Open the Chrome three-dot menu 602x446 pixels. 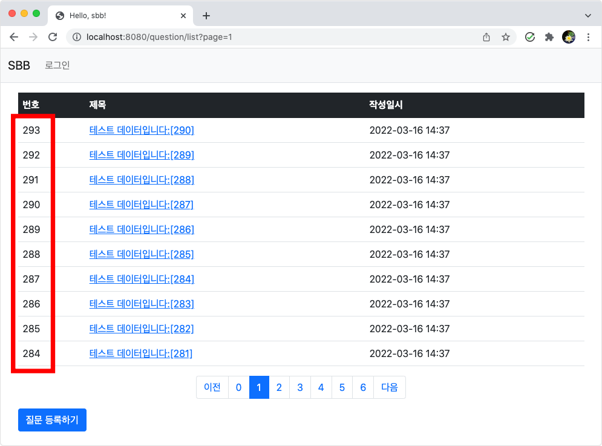[x=588, y=37]
